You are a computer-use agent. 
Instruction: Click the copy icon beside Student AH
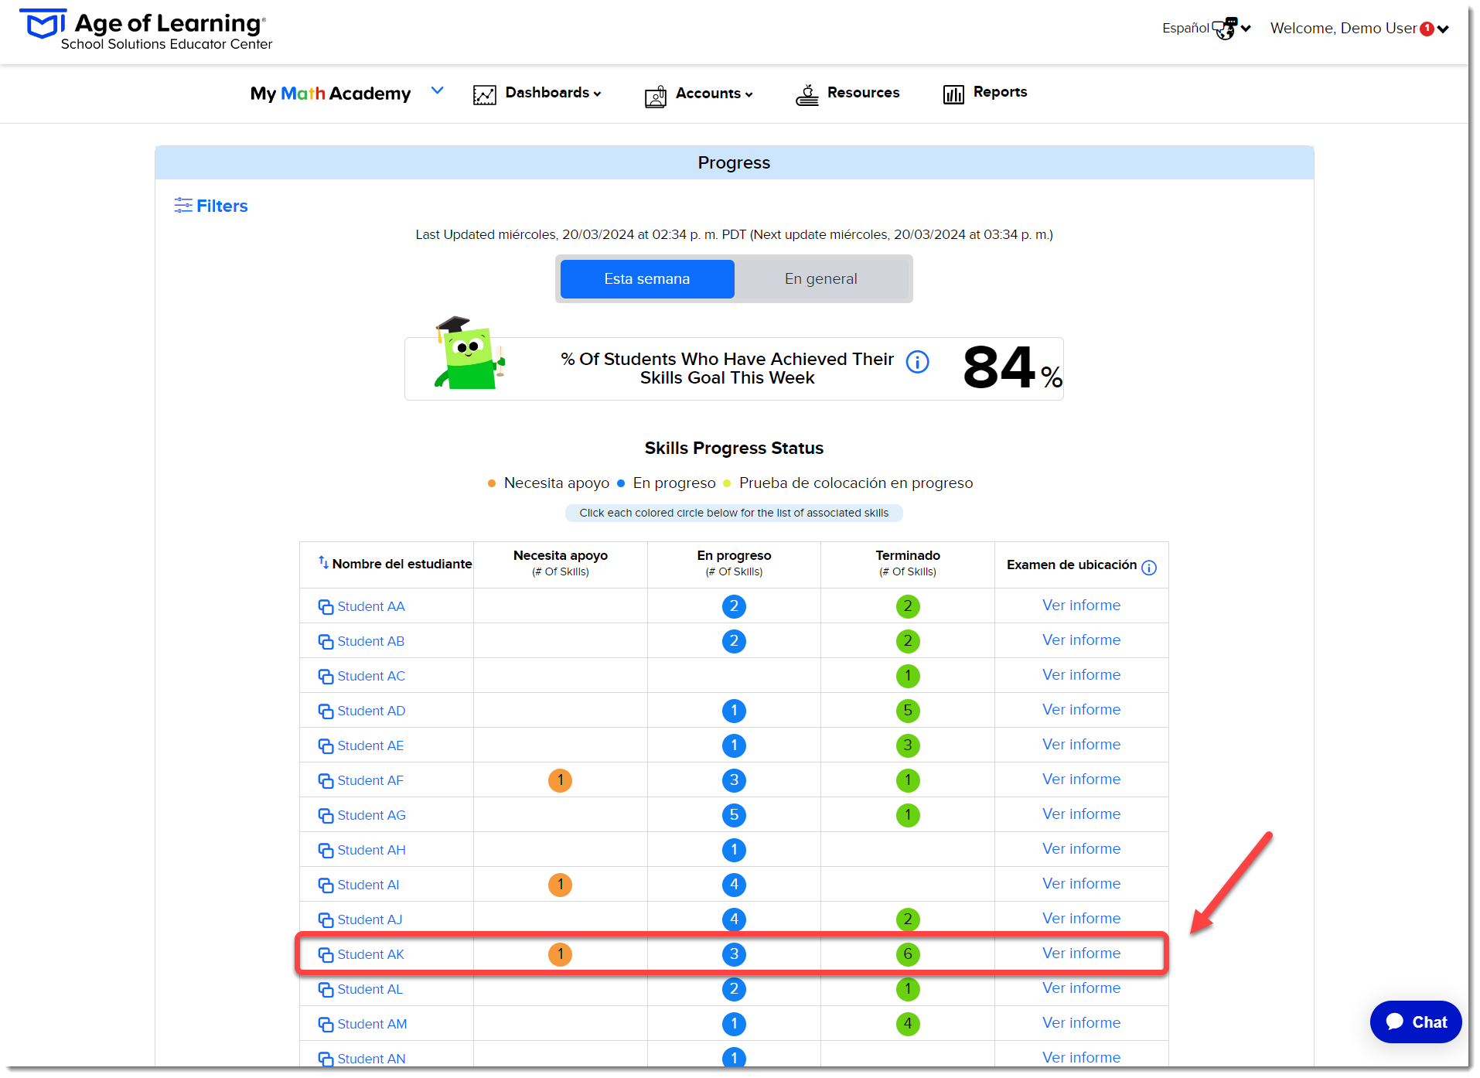coord(326,851)
